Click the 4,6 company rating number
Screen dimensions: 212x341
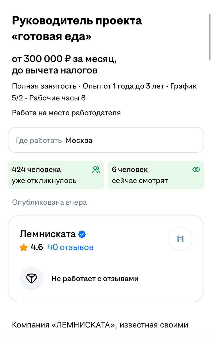click(x=37, y=247)
